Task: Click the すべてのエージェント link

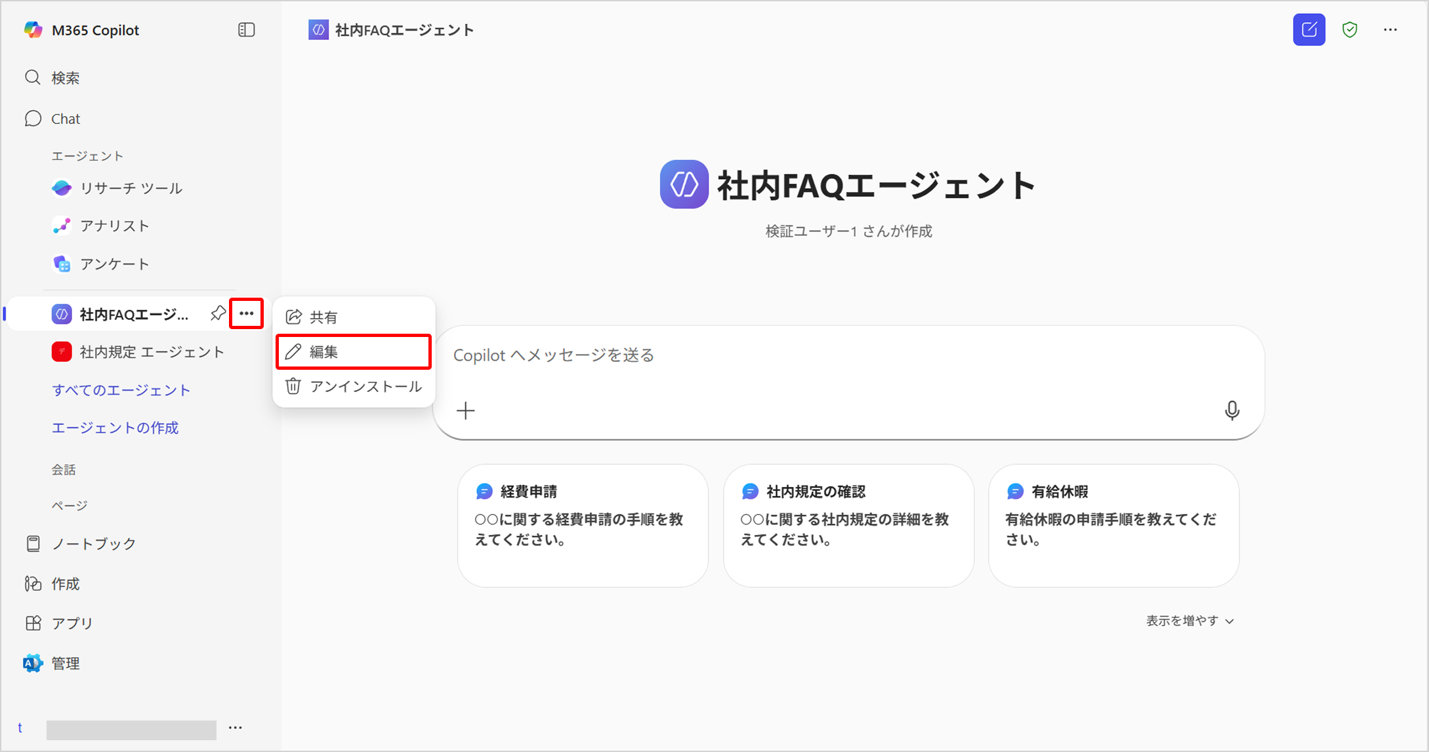Action: pyautogui.click(x=121, y=390)
